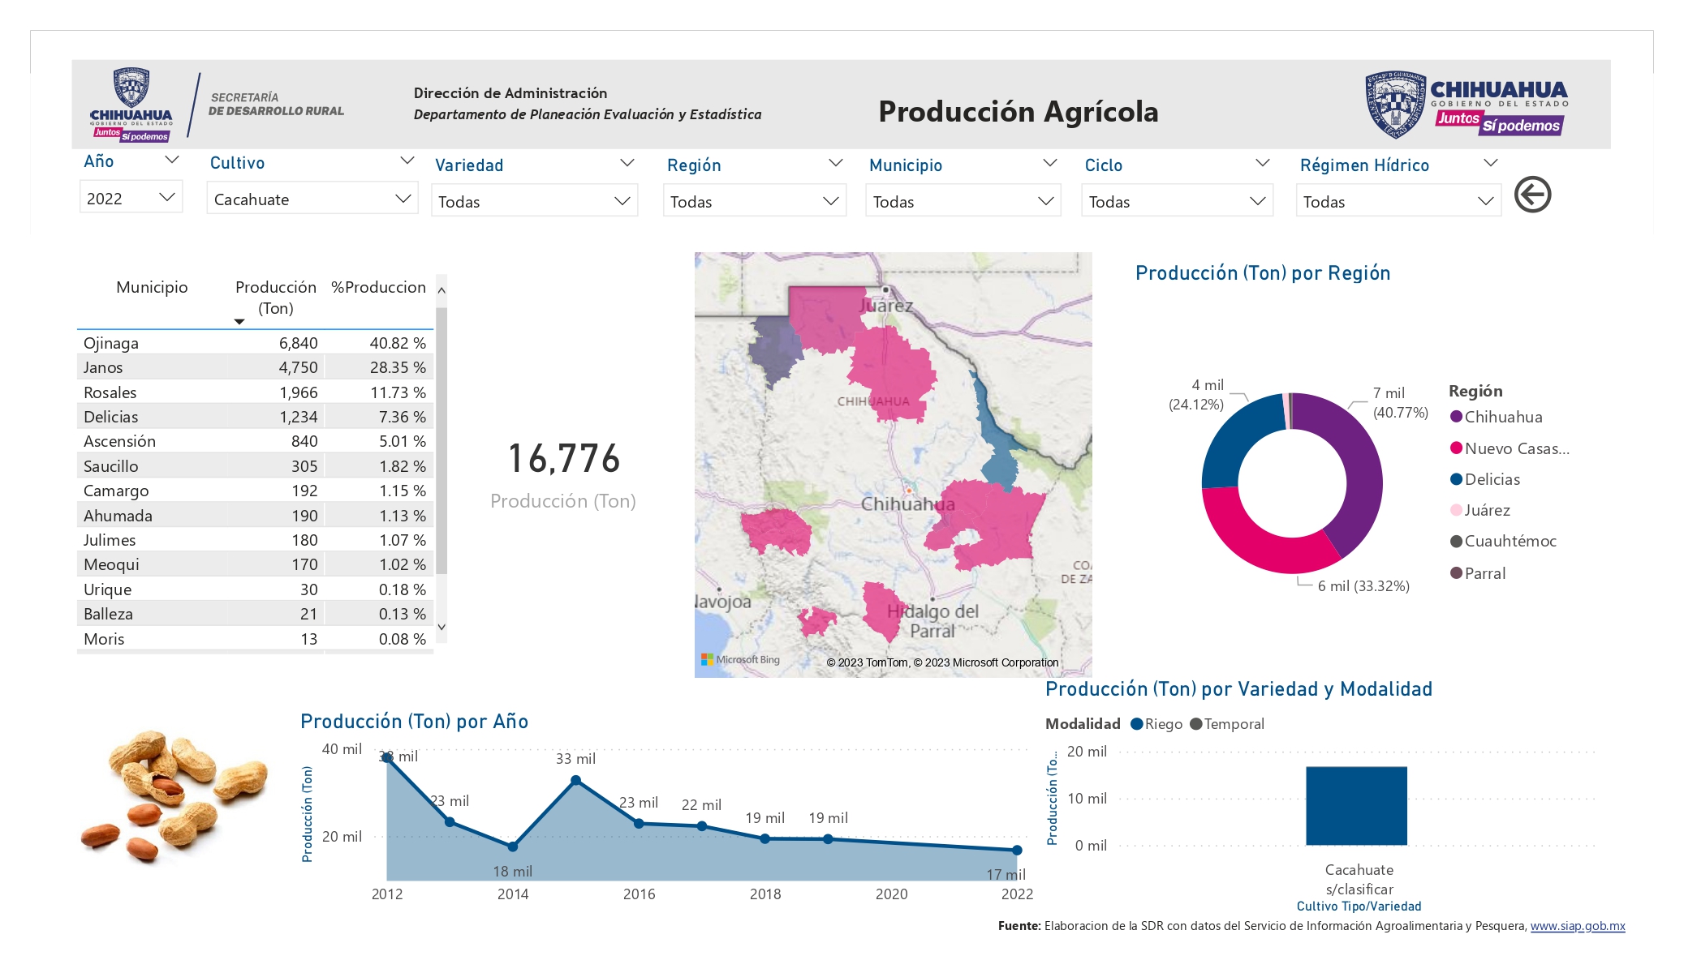The height and width of the screenshot is (973, 1684).
Task: Open the Municipio Todas dropdown
Action: (963, 201)
